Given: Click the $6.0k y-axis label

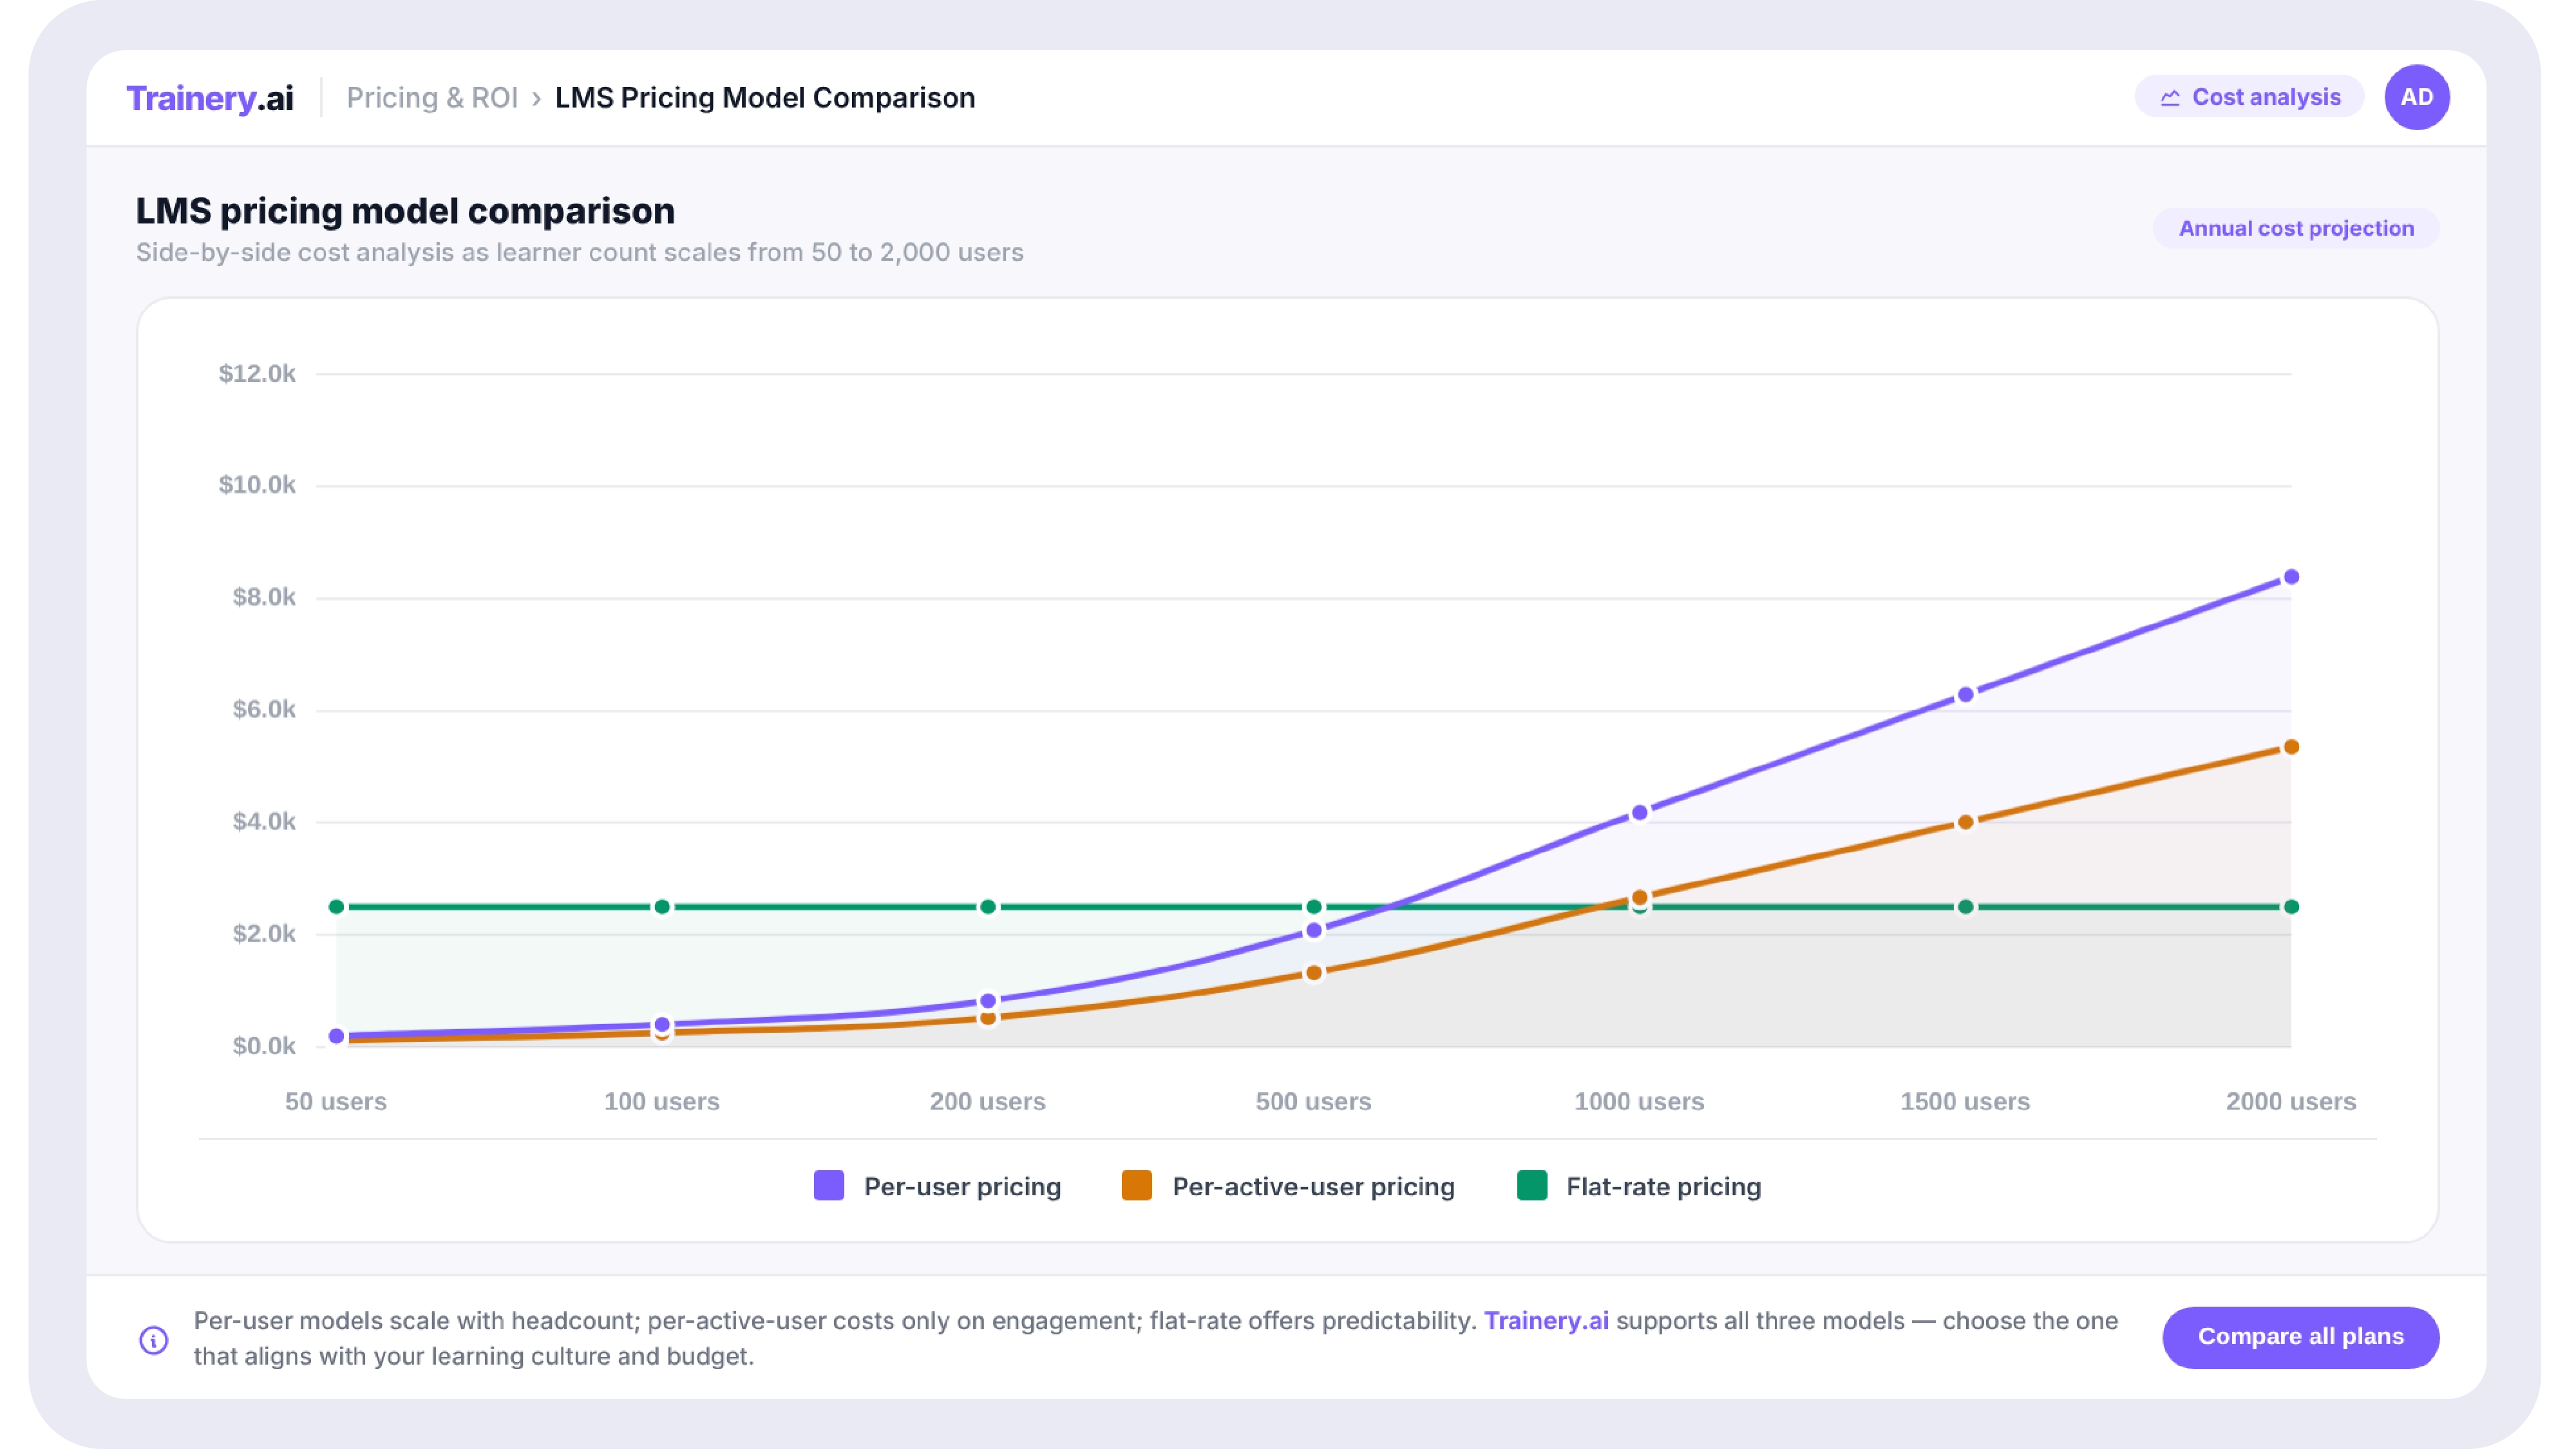Looking at the screenshot, I should click(264, 709).
